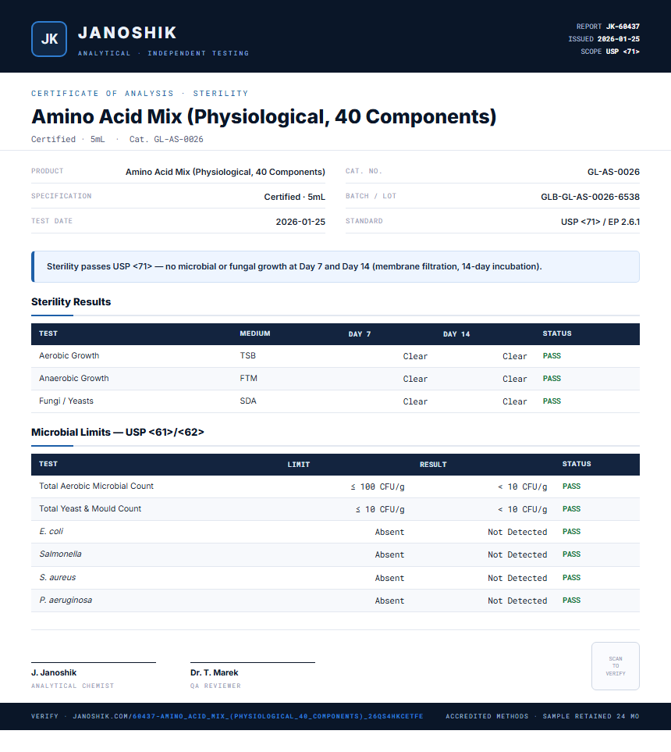Click the RESULT column header
Viewport: 671px width, 752px height.
click(x=433, y=465)
